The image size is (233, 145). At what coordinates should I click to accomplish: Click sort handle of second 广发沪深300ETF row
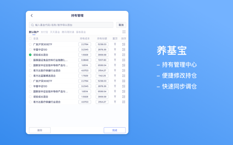coord(124,81)
